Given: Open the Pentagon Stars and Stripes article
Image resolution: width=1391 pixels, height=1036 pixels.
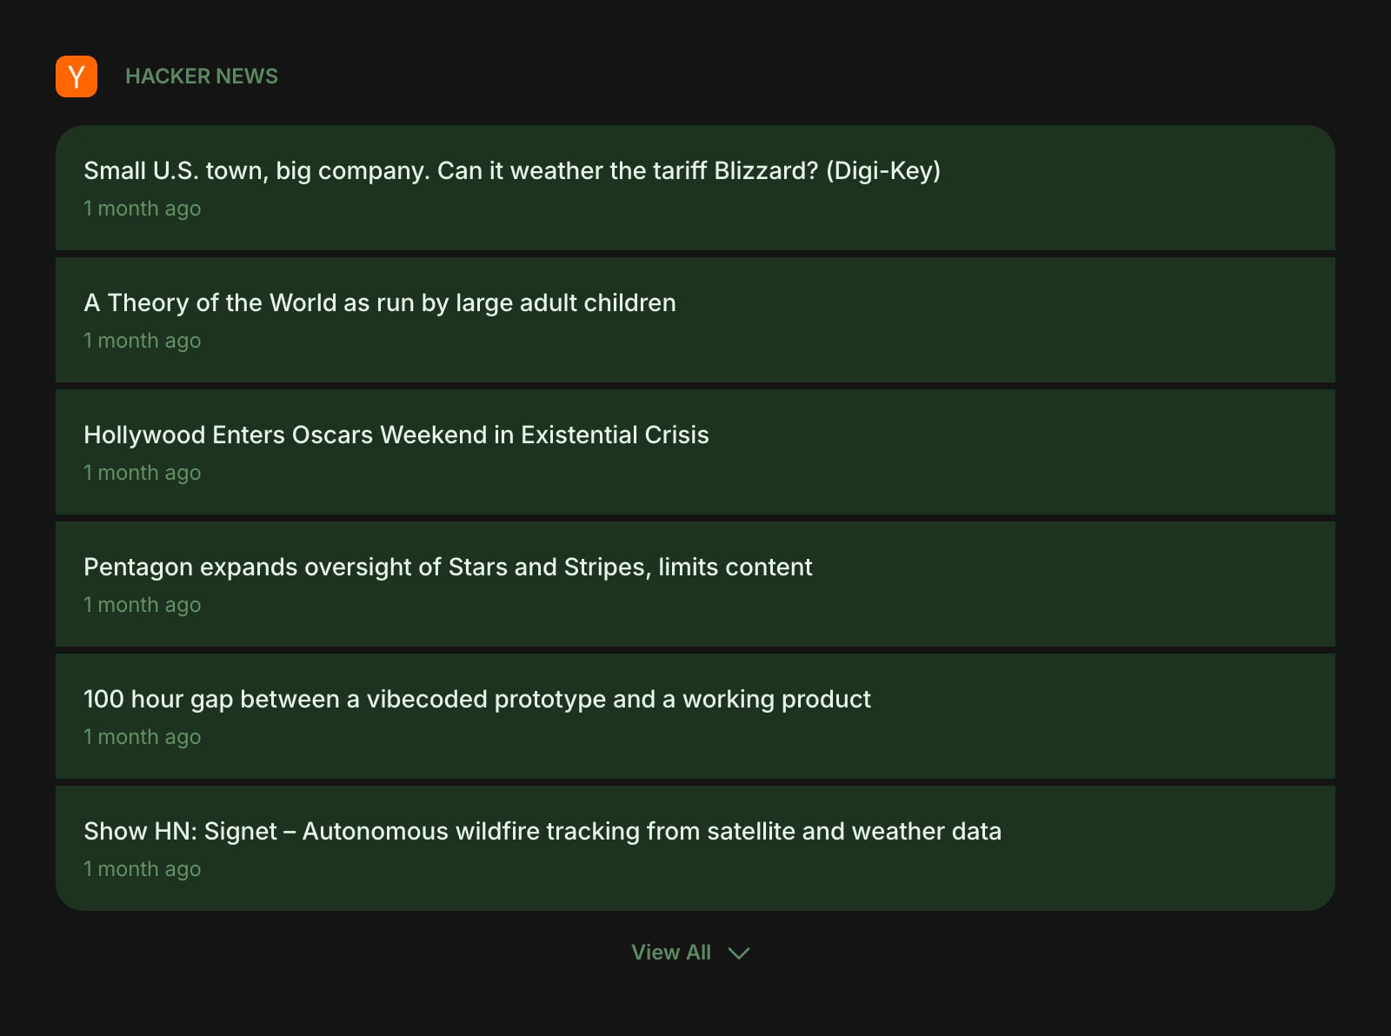Looking at the screenshot, I should [448, 567].
